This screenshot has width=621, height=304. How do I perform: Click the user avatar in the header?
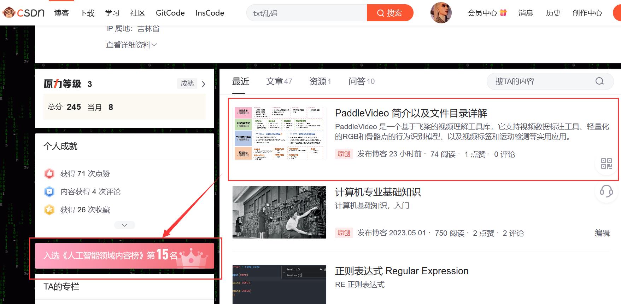pyautogui.click(x=441, y=13)
